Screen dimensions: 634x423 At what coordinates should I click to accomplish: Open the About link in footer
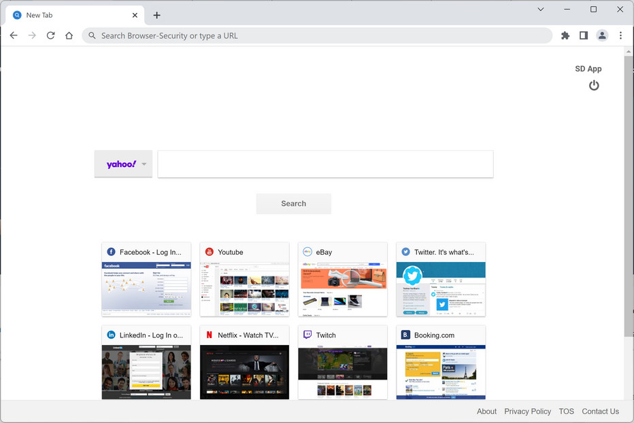click(486, 411)
